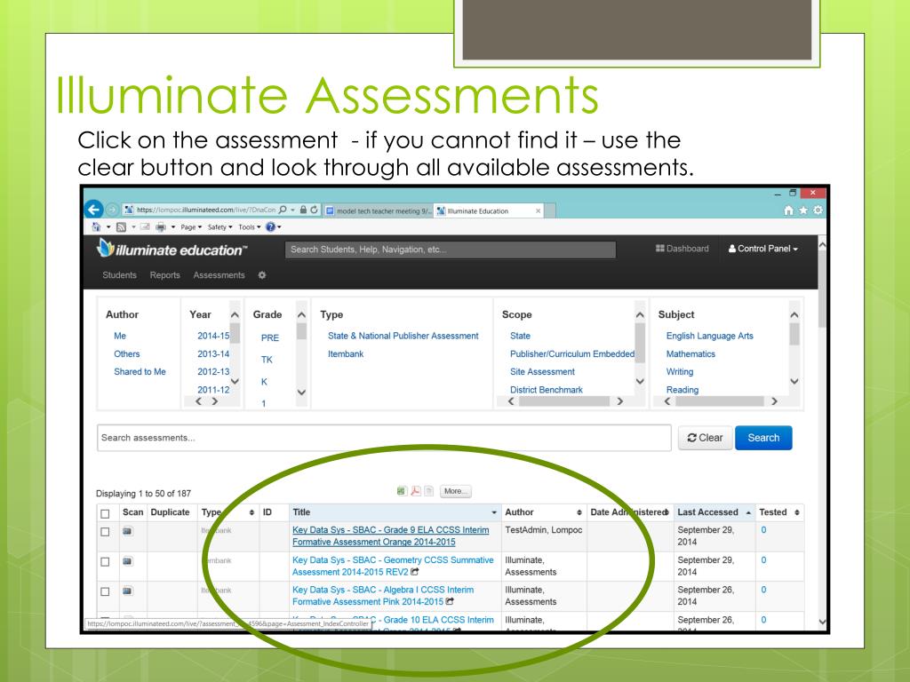Switch to Illuminate Education tab
The width and height of the screenshot is (910, 682).
click(x=491, y=211)
